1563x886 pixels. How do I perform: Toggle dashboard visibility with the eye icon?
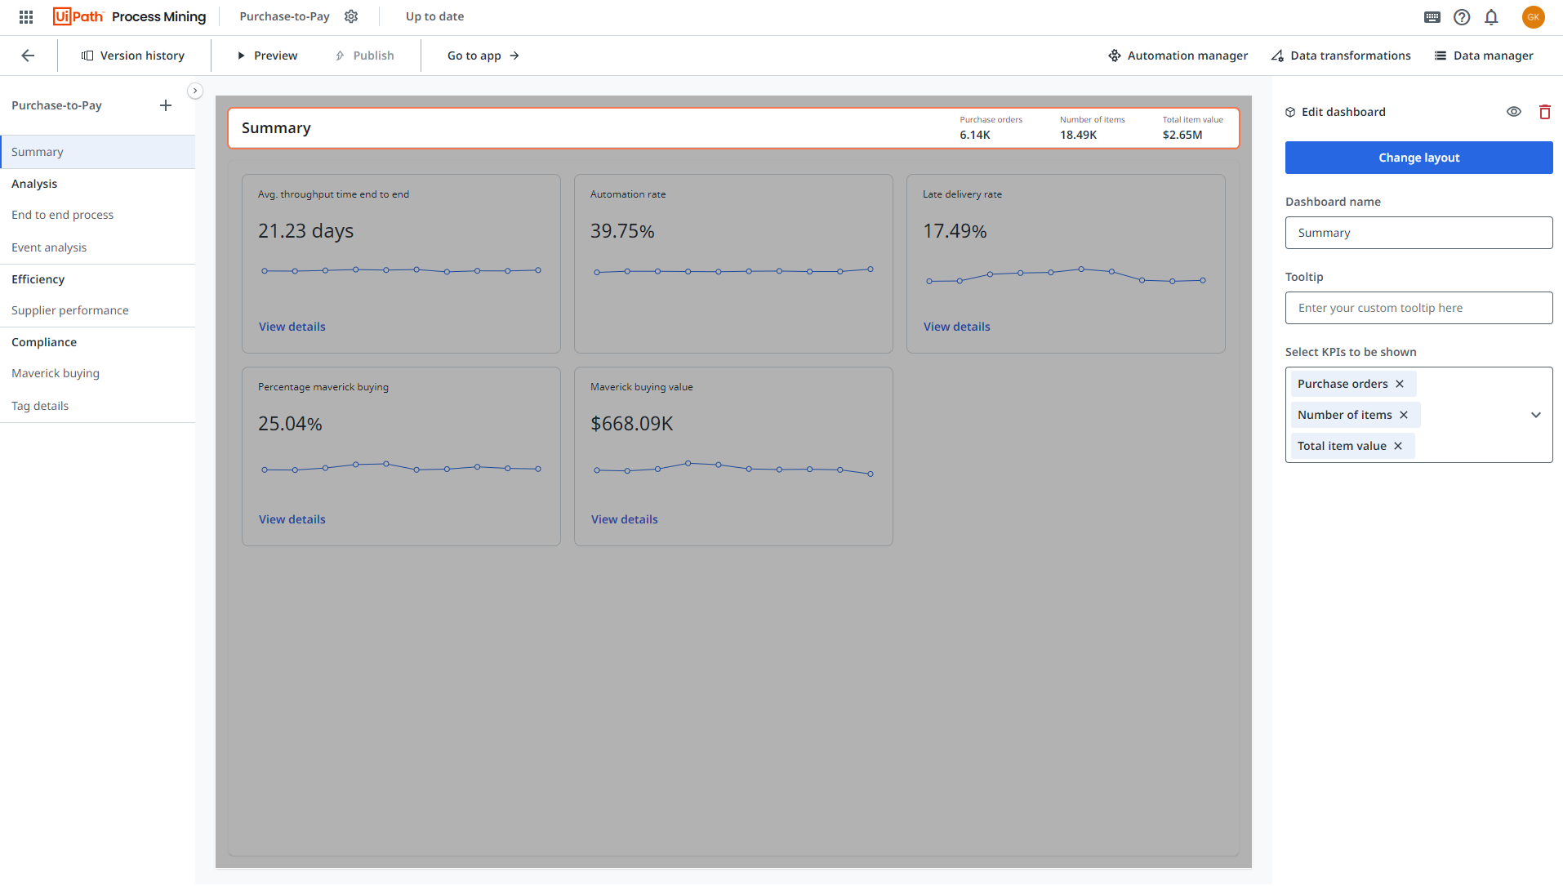1514,111
